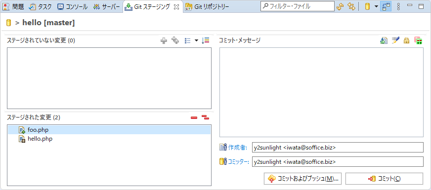Toggle the column layout icon
Image resolution: width=431 pixels, height=190 pixels.
386,6
